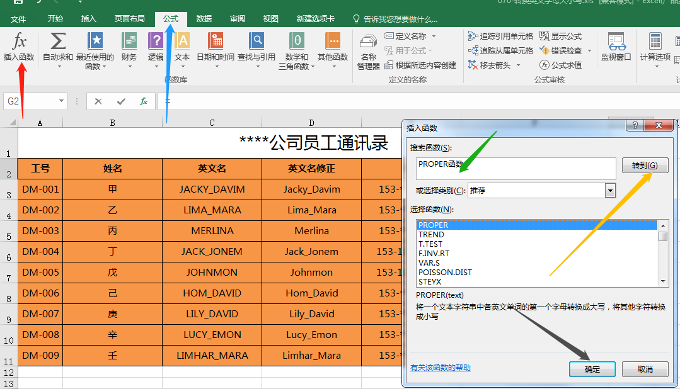Click Create from Selection (根据所选内容创建)
This screenshot has height=389, width=680.
pos(420,65)
